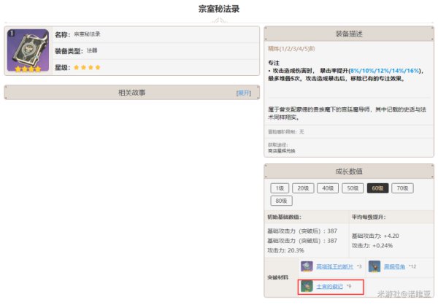
Task: Select the 20级 level tab
Action: coord(304,188)
